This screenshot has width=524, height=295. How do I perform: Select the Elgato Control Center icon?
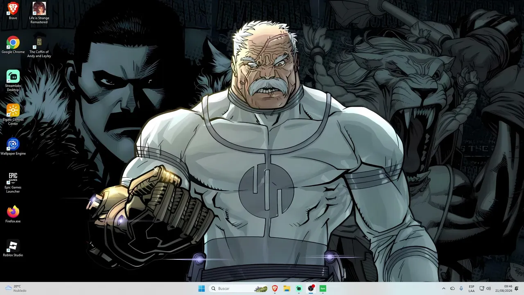click(13, 115)
